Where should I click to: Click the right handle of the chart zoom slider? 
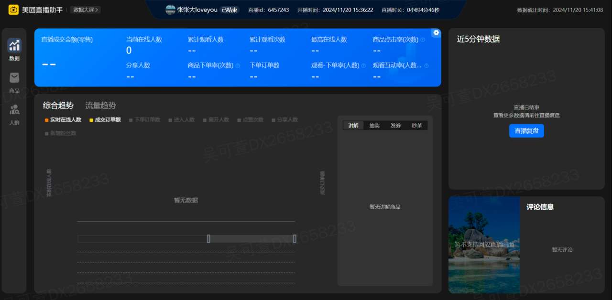pos(295,239)
